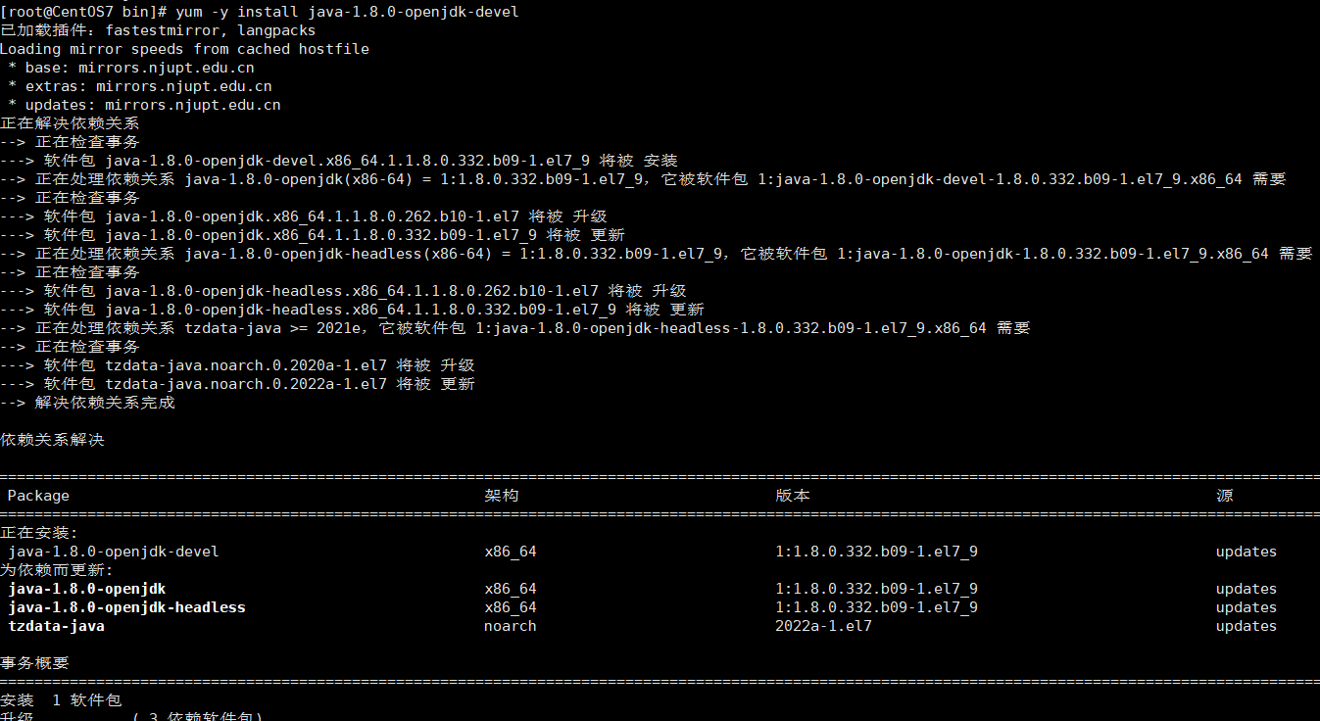Click bold 'java-1.8.0-openjdk-headless' in the table
The height and width of the screenshot is (721, 1320).
126,607
